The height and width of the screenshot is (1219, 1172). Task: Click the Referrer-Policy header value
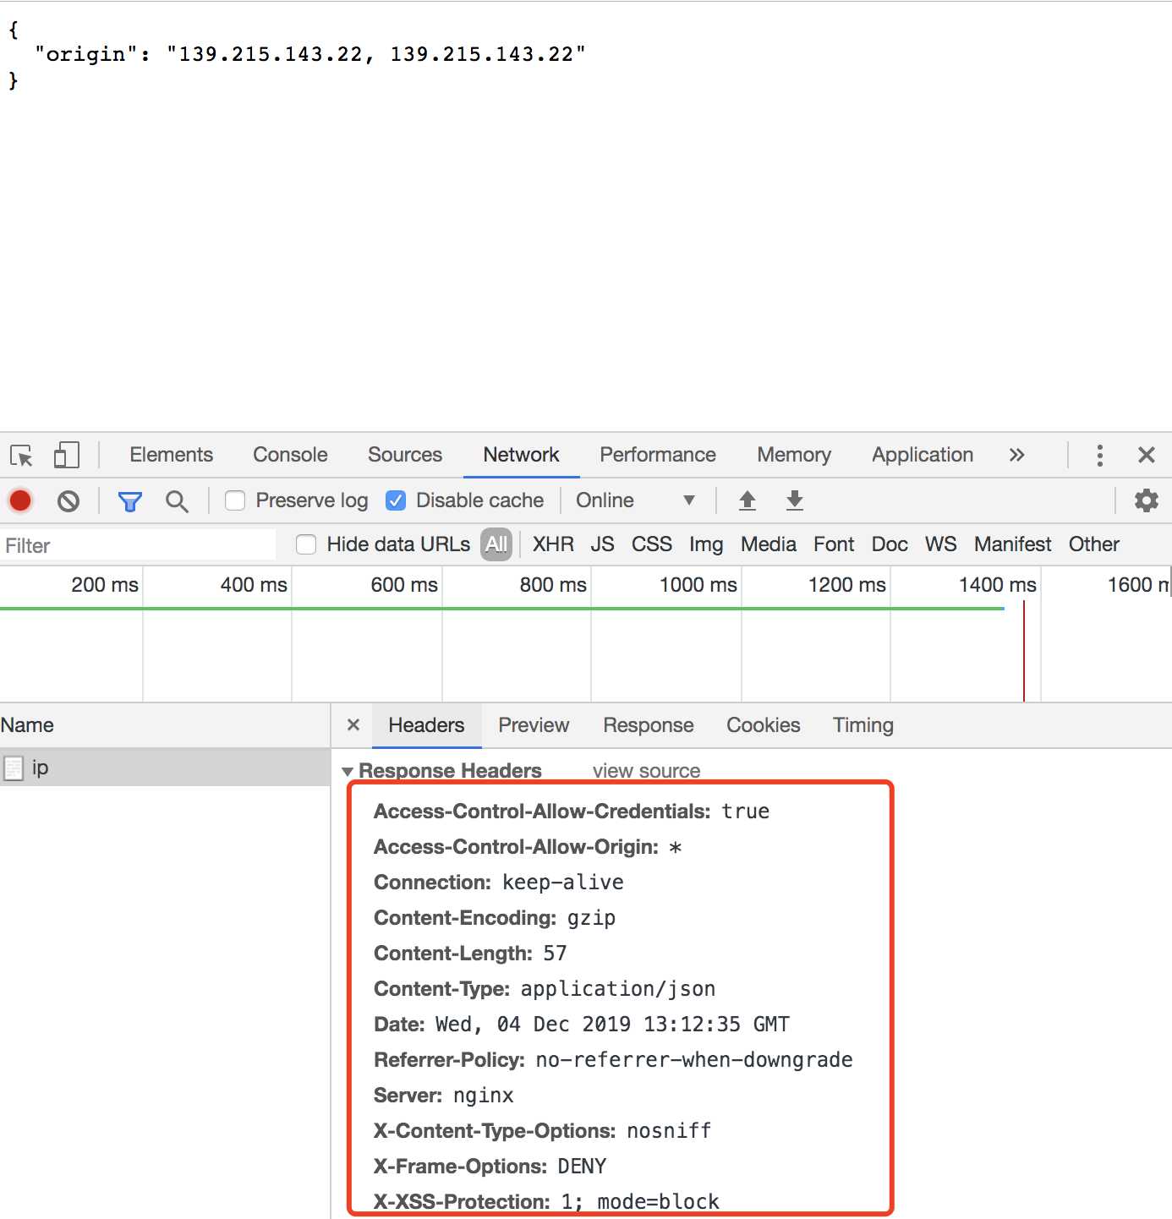[x=694, y=1060]
